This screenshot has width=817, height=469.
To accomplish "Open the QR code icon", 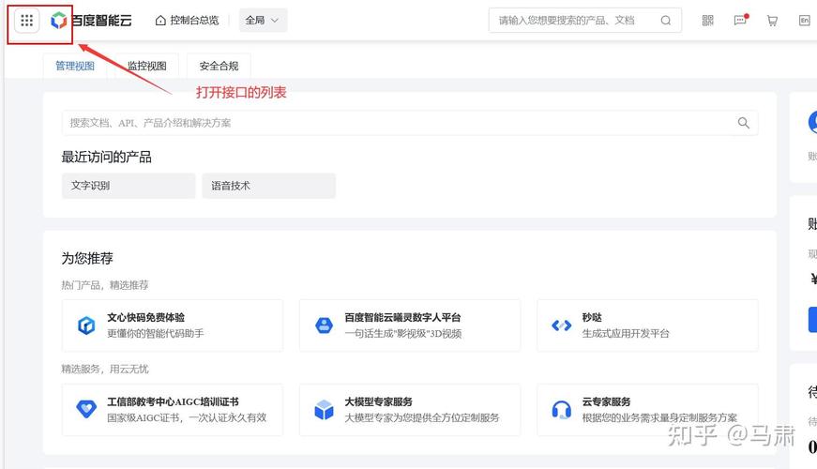I will click(707, 21).
